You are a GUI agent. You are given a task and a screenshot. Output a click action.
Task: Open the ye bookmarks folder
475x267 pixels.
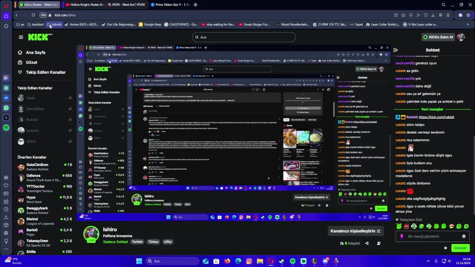20,24
